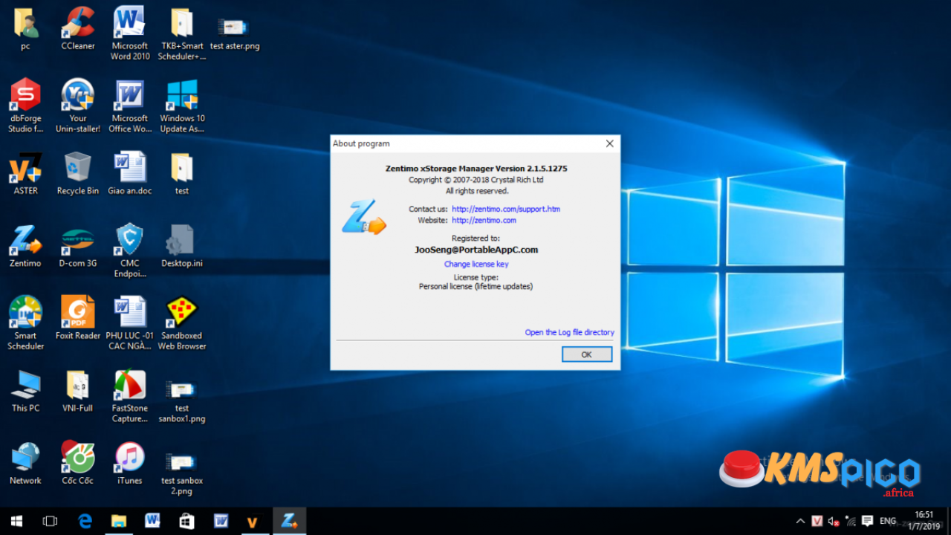Click the Zentimo logo in the About dialog

(x=364, y=218)
